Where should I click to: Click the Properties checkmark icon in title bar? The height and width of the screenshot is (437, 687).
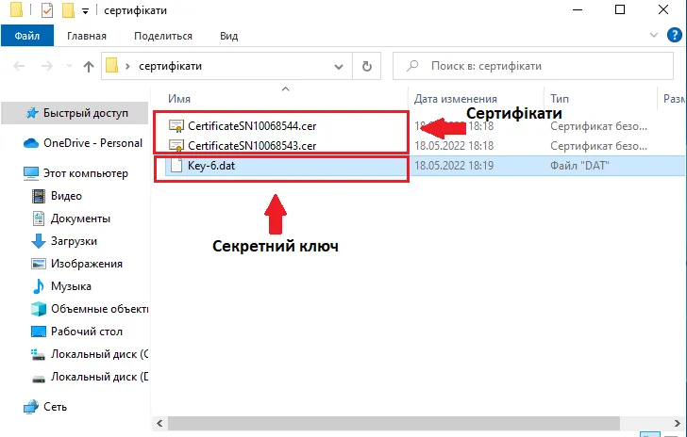pos(47,10)
